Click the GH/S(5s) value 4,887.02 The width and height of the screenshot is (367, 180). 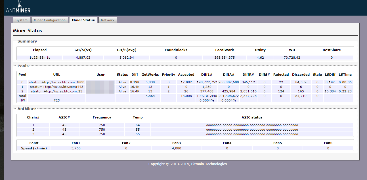83,58
